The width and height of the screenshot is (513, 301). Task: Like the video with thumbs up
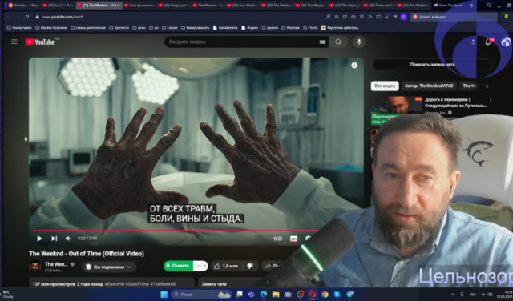226,266
